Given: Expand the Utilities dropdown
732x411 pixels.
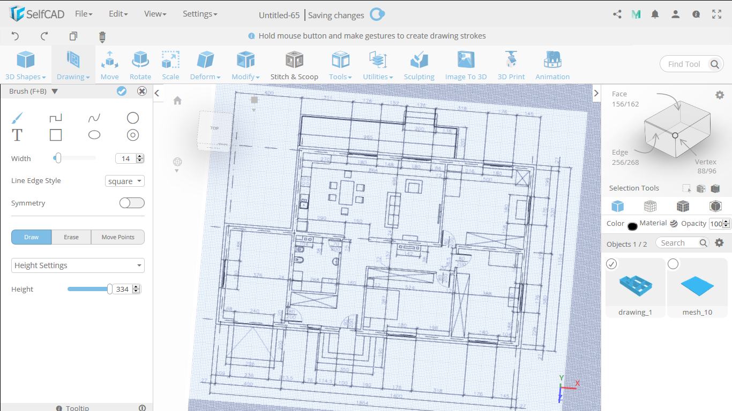Looking at the screenshot, I should [x=378, y=65].
